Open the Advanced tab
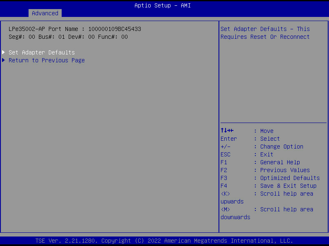This screenshot has height=246, width=329. (45, 13)
